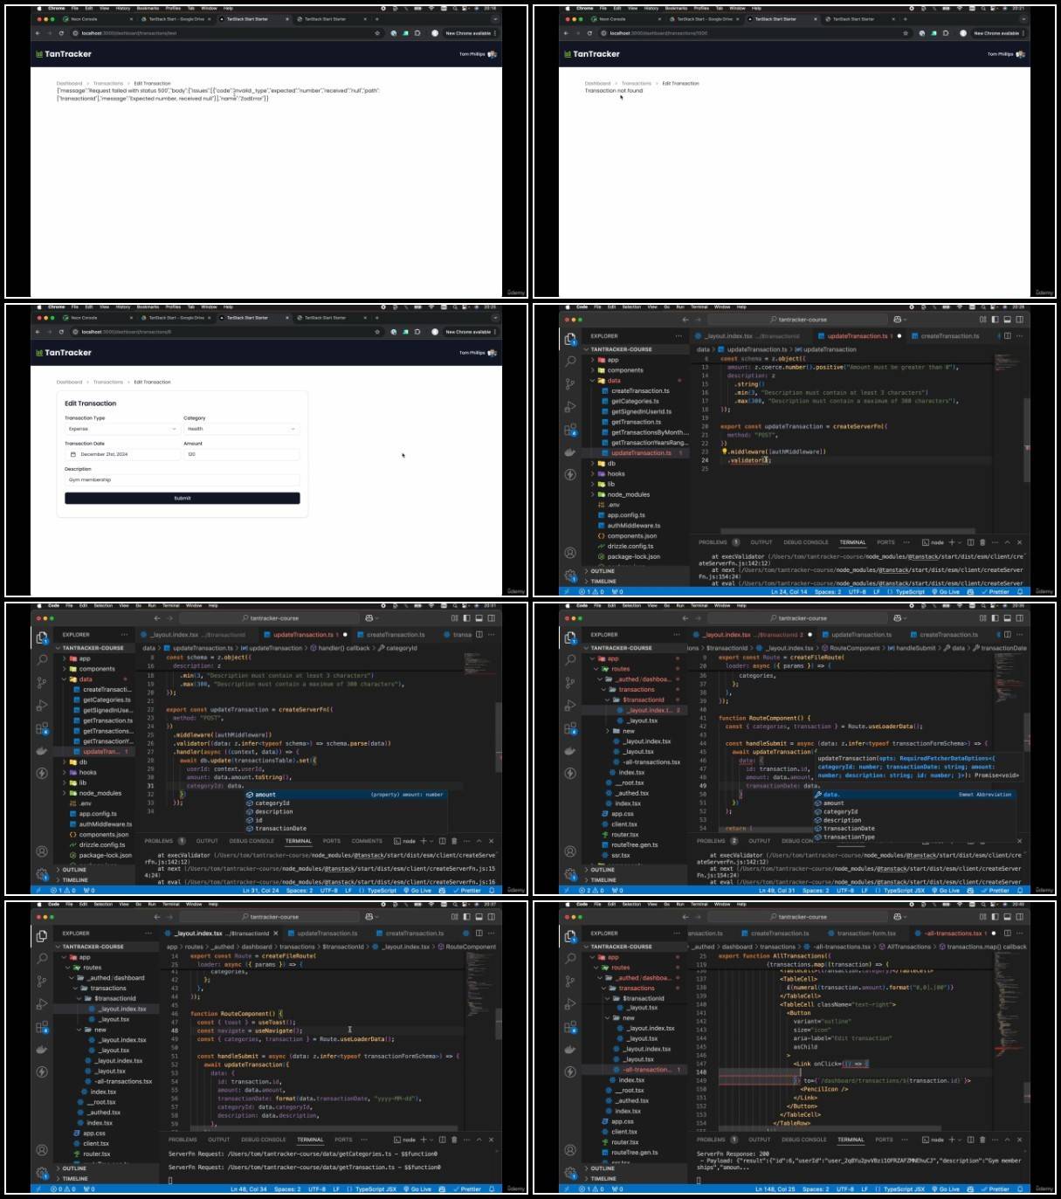Toggle primary side bar in useToast VS Code window title bar
1061x1199 pixels.
(466, 917)
